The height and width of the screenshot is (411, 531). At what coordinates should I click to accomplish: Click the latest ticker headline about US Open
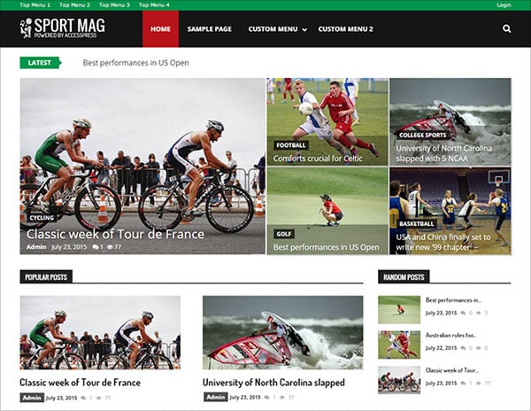(135, 63)
